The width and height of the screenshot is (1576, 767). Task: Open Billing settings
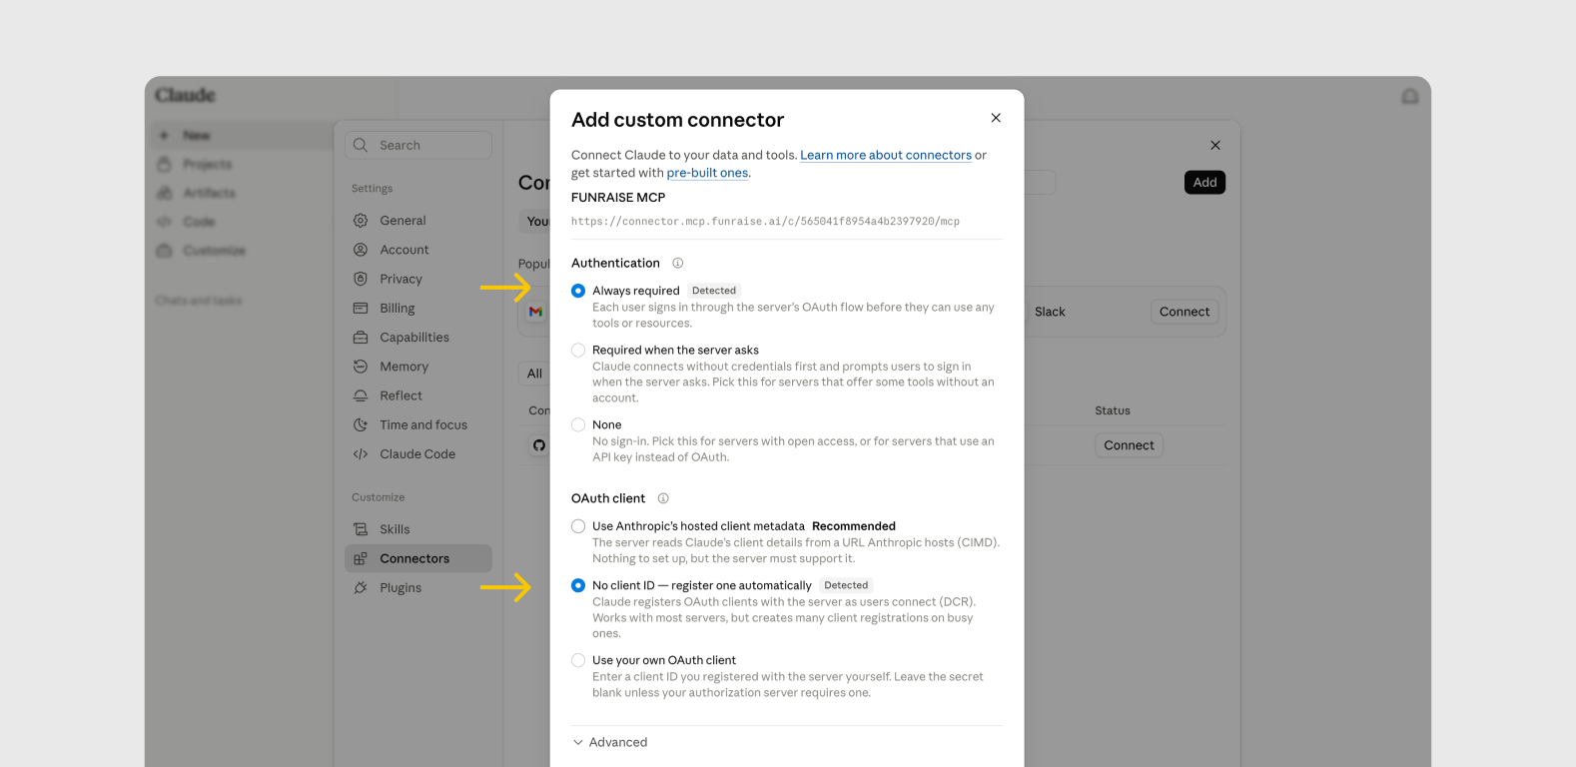pos(418,309)
